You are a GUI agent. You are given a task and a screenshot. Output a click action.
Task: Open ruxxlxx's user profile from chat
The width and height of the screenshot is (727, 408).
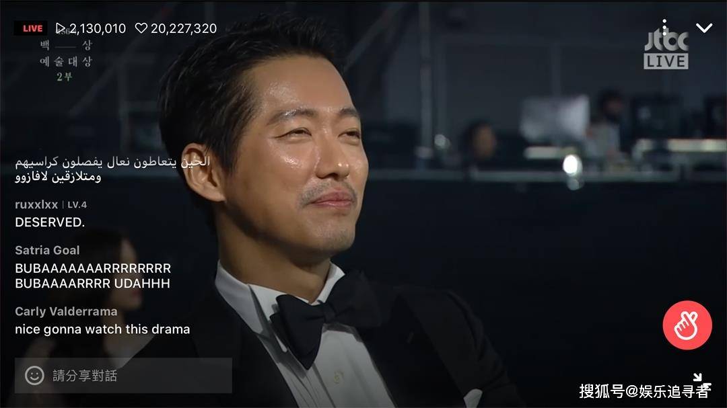36,205
